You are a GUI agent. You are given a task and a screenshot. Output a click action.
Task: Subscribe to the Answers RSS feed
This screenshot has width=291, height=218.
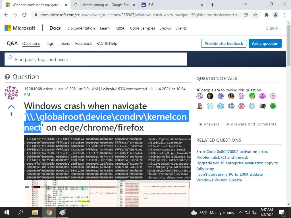pos(209,124)
